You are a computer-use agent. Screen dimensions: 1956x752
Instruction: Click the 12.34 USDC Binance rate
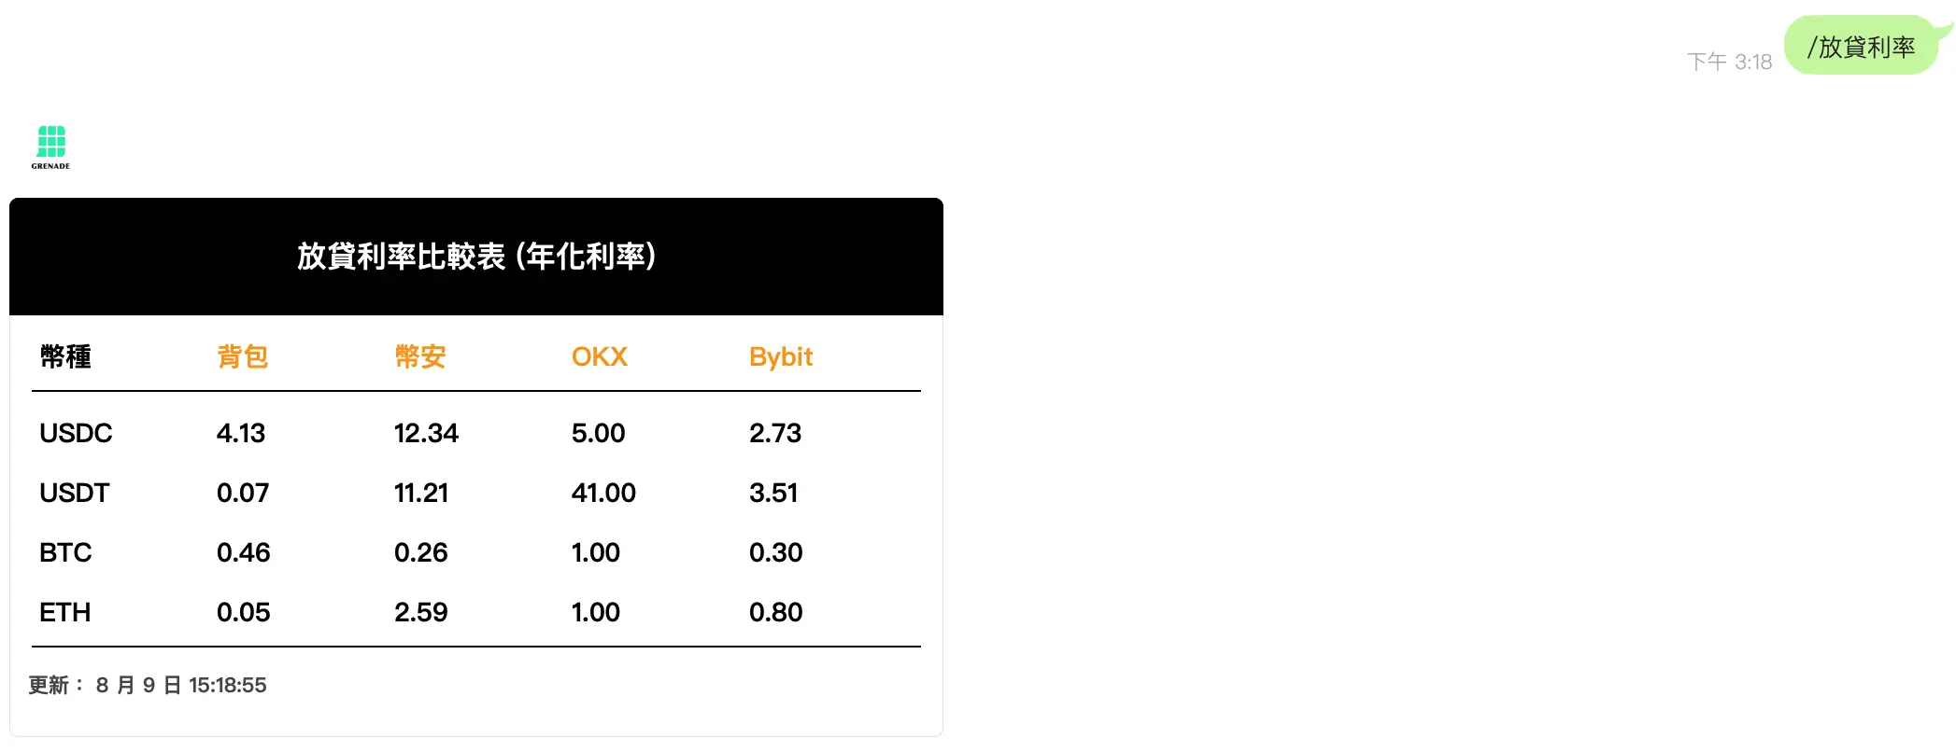click(x=426, y=433)
